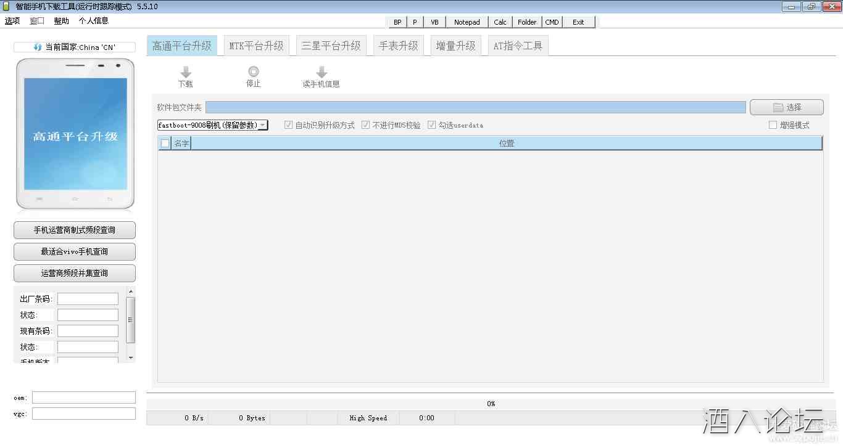Launch Calc from the top toolbar

[500, 22]
